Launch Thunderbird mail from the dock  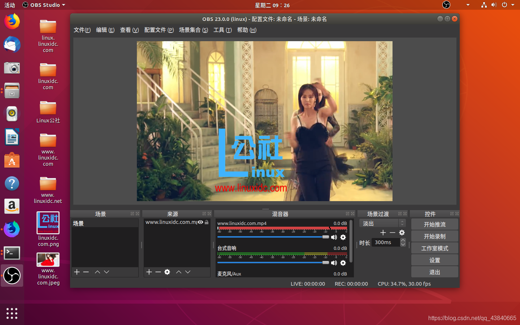12,45
